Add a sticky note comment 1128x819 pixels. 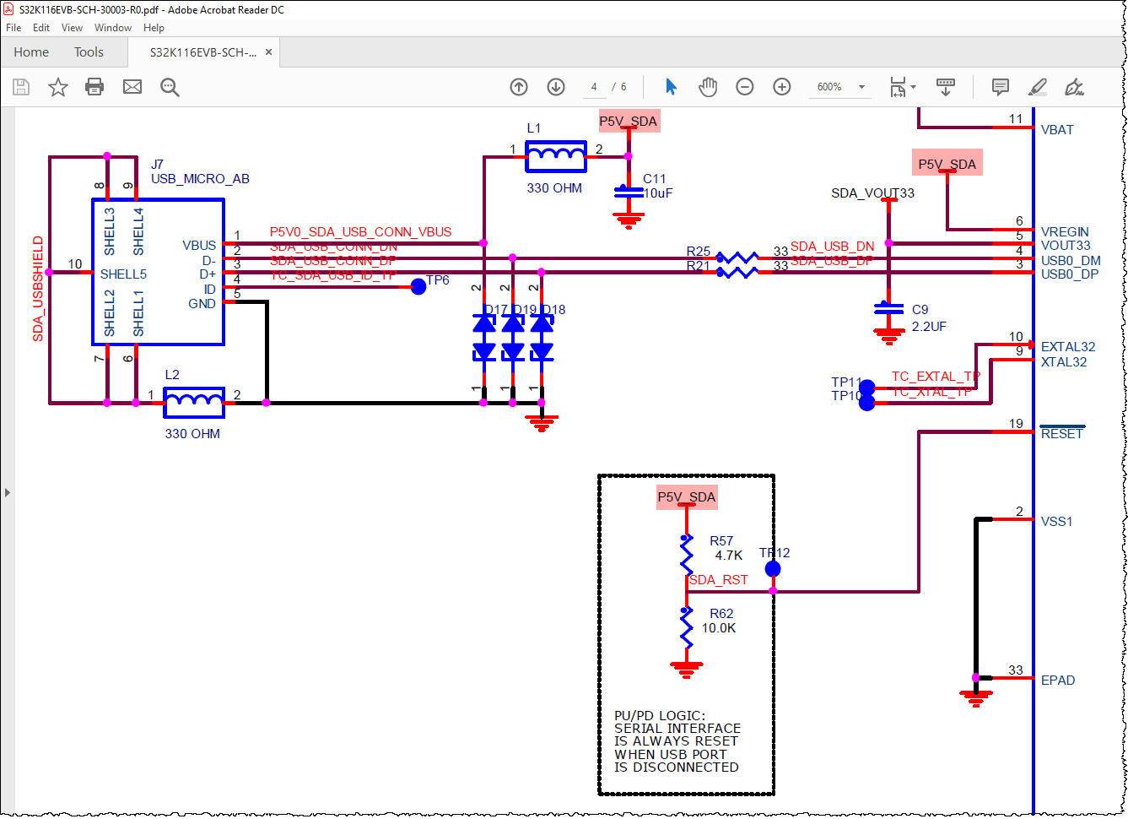(1001, 87)
